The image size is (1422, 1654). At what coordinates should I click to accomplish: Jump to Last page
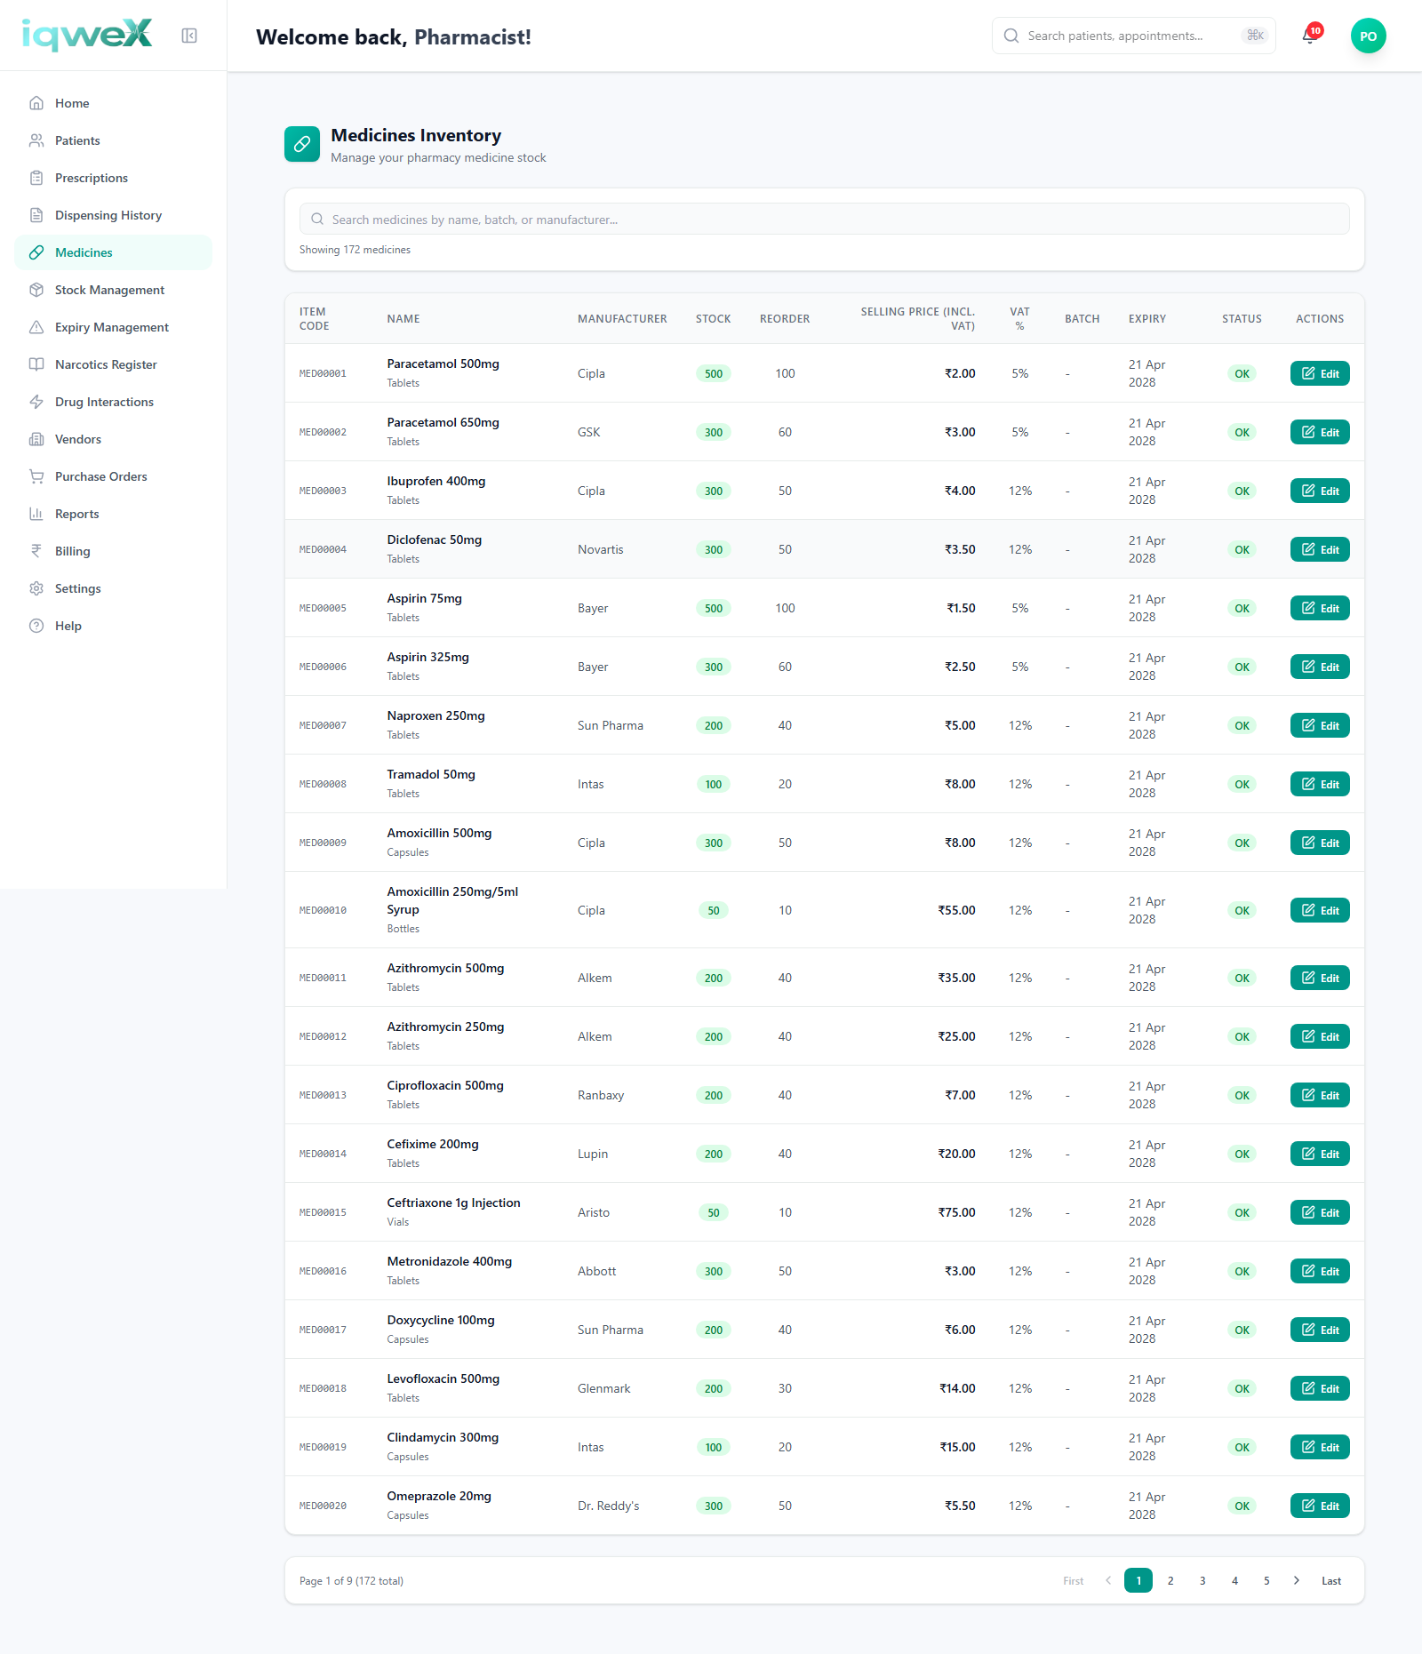tap(1331, 1580)
